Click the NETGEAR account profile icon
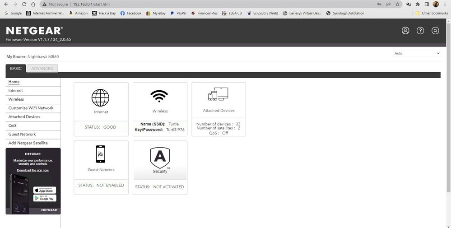 pyautogui.click(x=405, y=31)
